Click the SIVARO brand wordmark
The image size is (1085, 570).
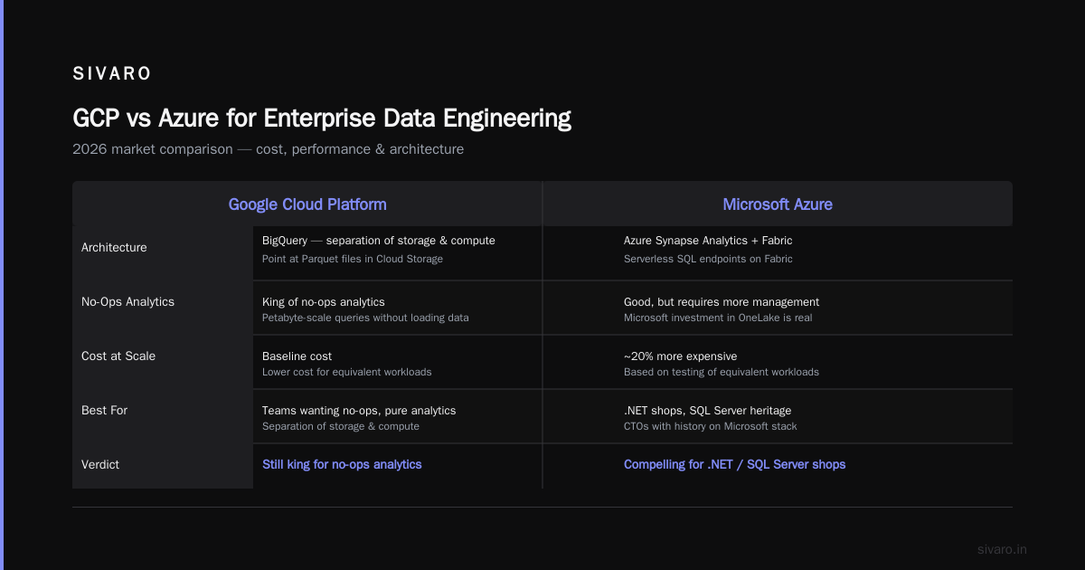(x=112, y=74)
